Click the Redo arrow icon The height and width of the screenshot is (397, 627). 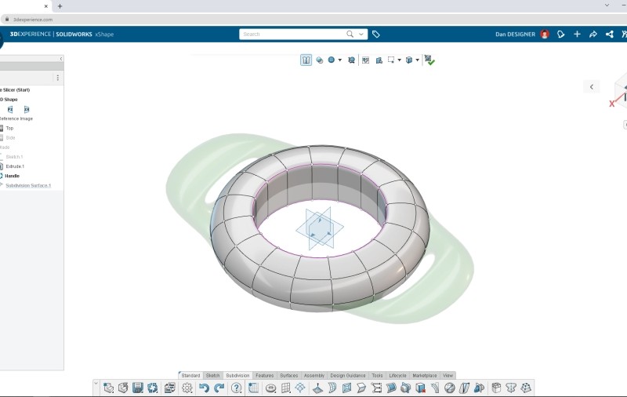[219, 388]
